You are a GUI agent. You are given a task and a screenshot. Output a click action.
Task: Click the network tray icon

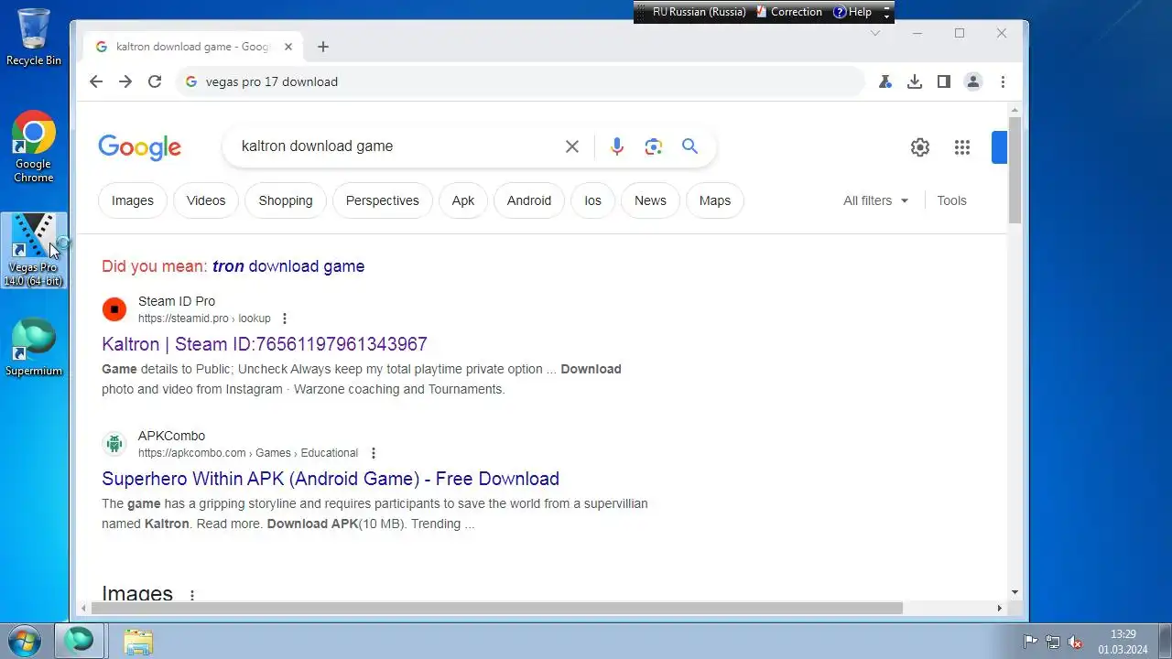(x=1053, y=642)
